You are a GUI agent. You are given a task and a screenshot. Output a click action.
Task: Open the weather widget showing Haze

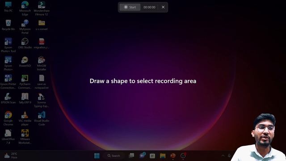11,156
